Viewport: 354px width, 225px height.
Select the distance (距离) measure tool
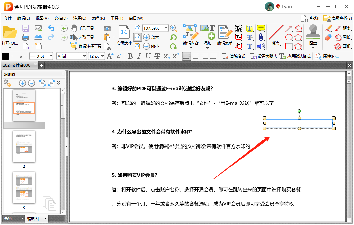click(343, 28)
